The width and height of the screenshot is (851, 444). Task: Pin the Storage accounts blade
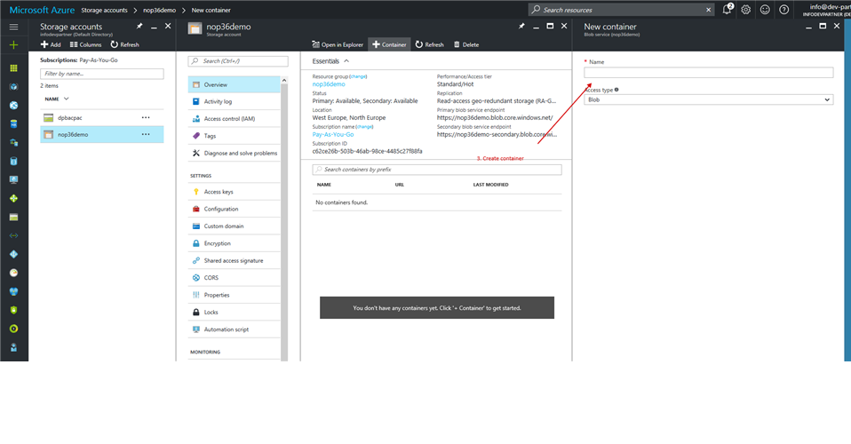(x=139, y=26)
